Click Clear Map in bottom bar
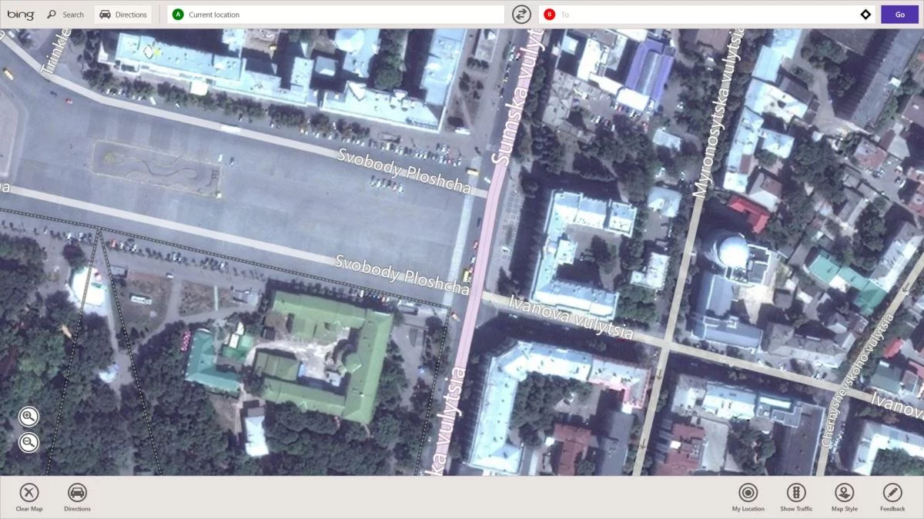The width and height of the screenshot is (924, 519). 28,497
